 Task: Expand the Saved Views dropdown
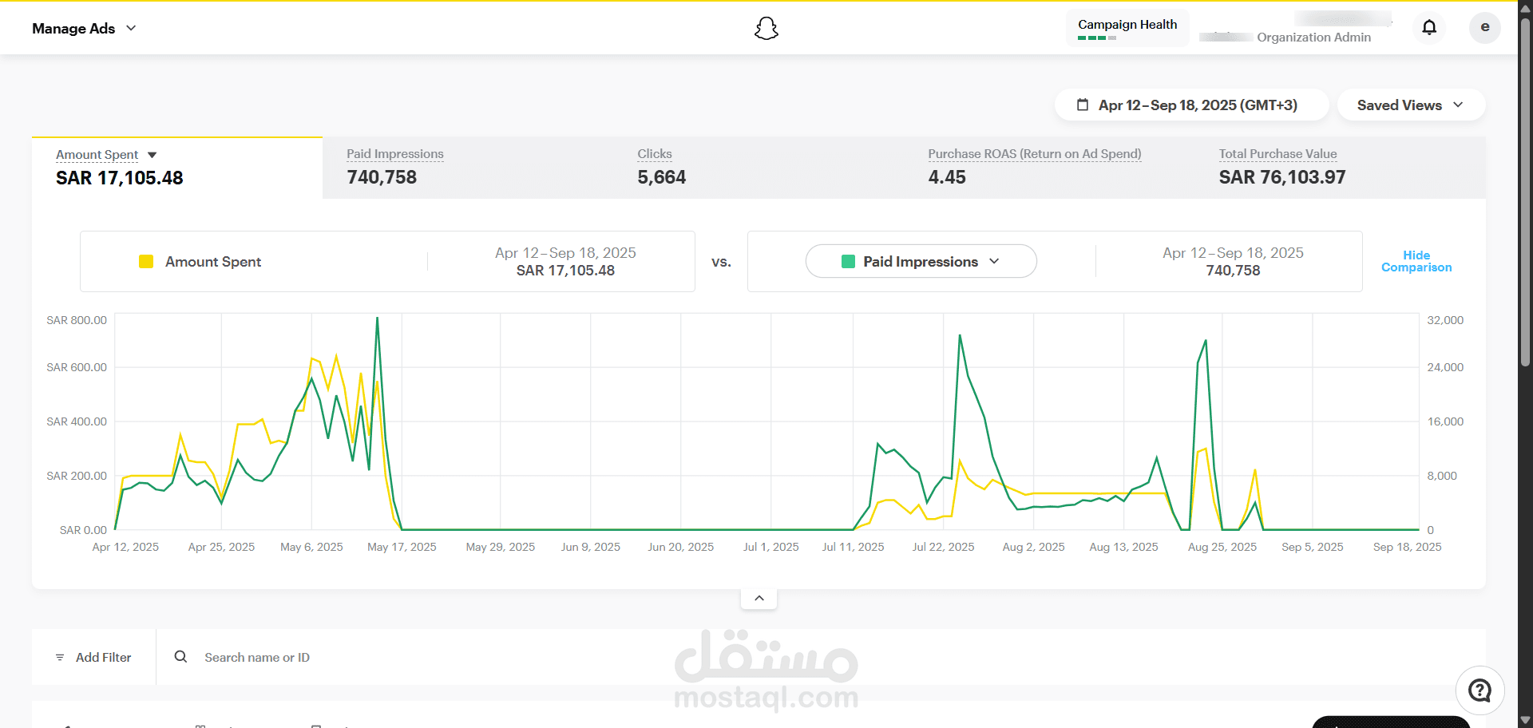[1411, 105]
